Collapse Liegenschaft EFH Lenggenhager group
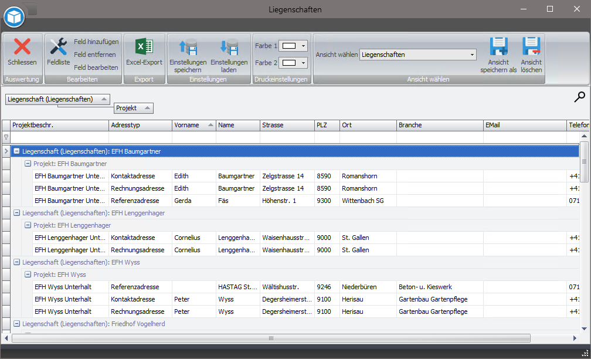 tap(16, 213)
